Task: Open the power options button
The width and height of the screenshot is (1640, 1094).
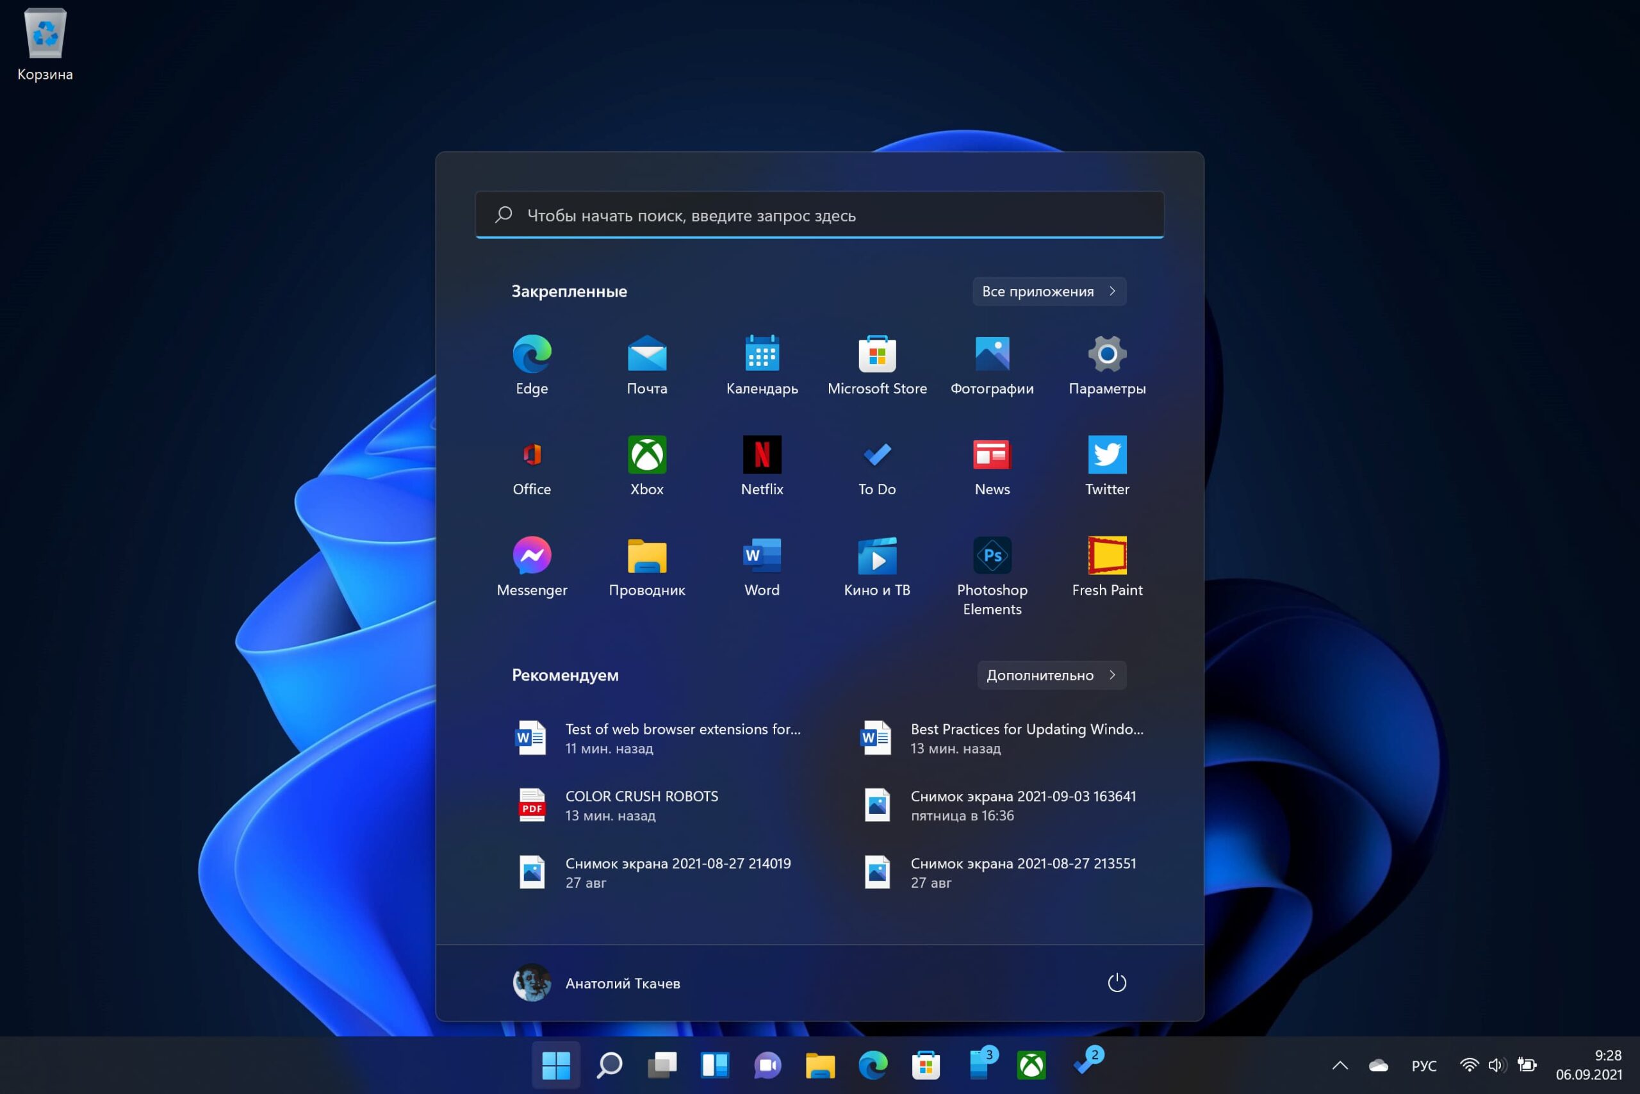Action: coord(1117,982)
